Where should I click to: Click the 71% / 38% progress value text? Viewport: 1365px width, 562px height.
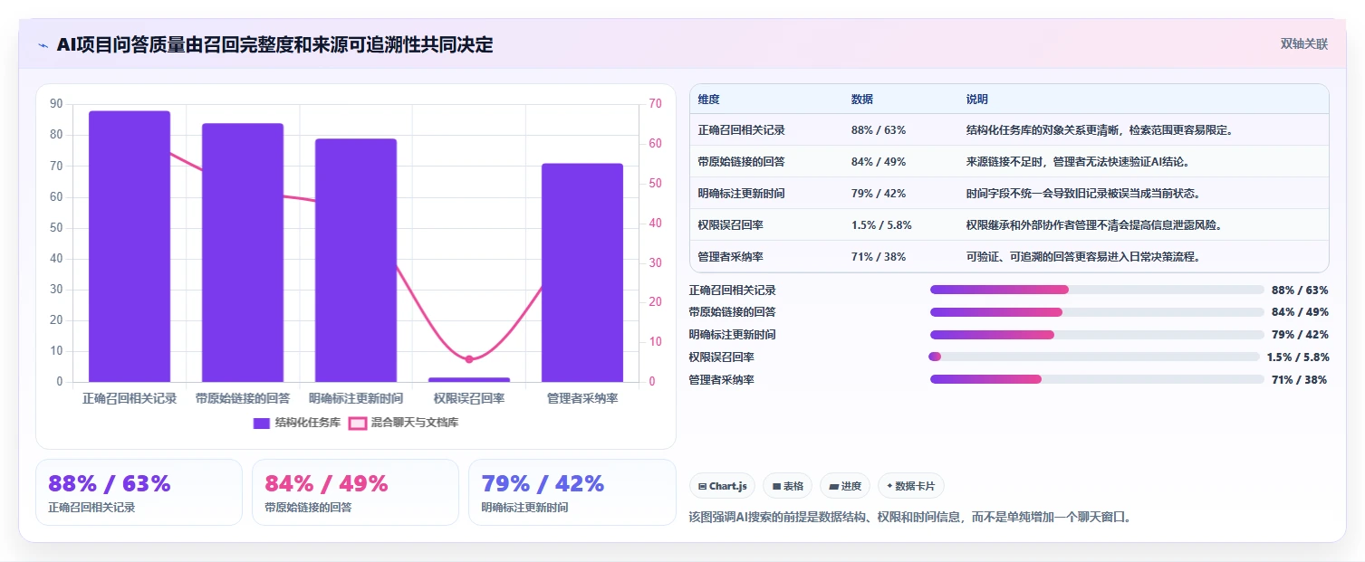coord(1300,380)
